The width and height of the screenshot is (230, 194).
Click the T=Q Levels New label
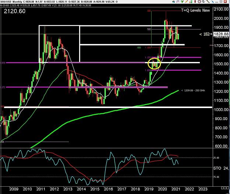coord(195,10)
